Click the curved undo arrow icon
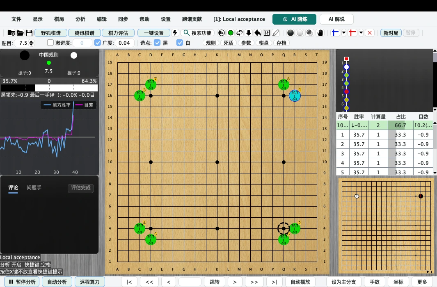Screen dimensions: 437x287 pyautogui.click(x=258, y=33)
